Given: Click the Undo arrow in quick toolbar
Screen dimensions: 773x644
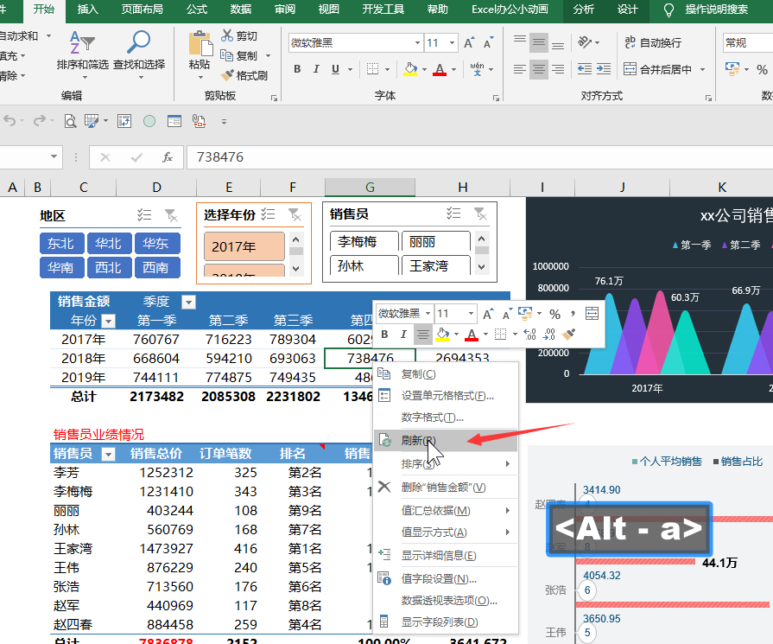Looking at the screenshot, I should pyautogui.click(x=10, y=120).
